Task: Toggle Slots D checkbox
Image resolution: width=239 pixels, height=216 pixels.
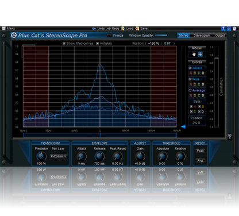Action: point(199,111)
